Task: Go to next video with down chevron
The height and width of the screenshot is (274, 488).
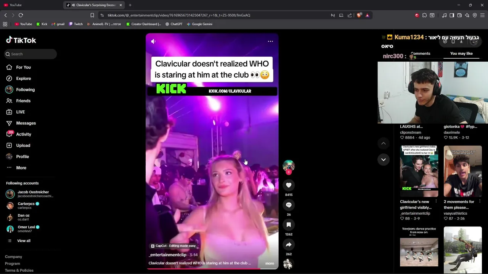Action: (384, 159)
